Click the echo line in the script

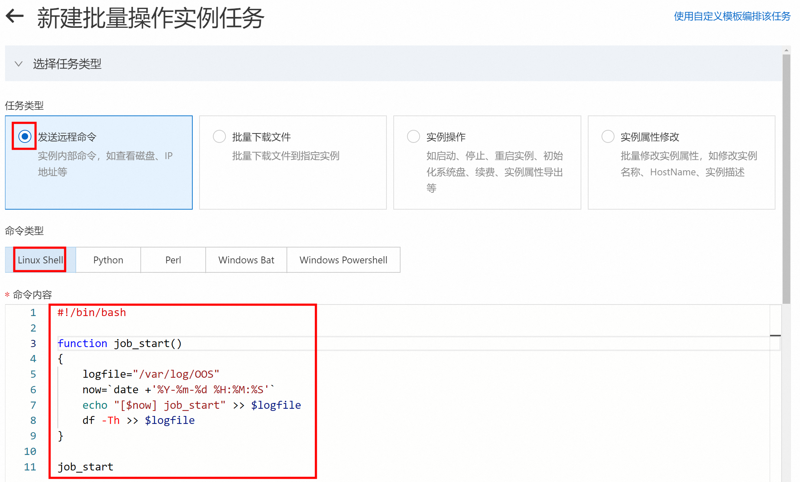coord(191,405)
